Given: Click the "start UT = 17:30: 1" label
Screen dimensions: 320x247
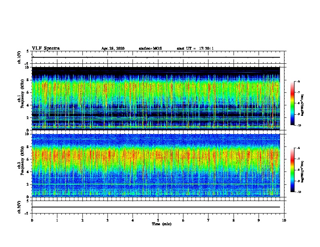Looking at the screenshot, I should coord(195,48).
